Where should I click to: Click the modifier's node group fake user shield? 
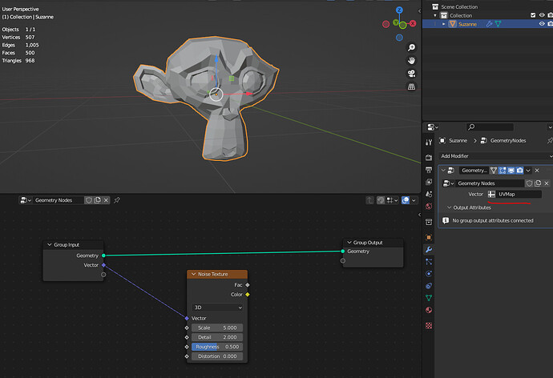coord(529,183)
